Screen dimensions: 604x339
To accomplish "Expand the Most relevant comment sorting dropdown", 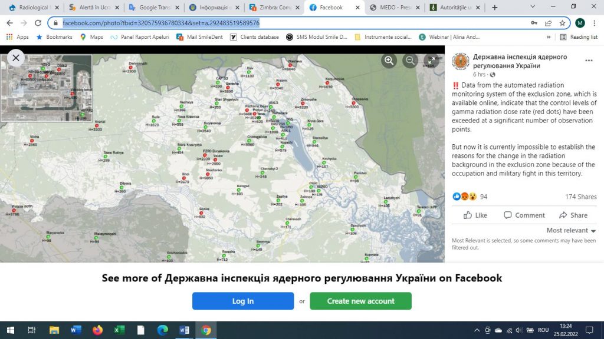I will pos(571,230).
